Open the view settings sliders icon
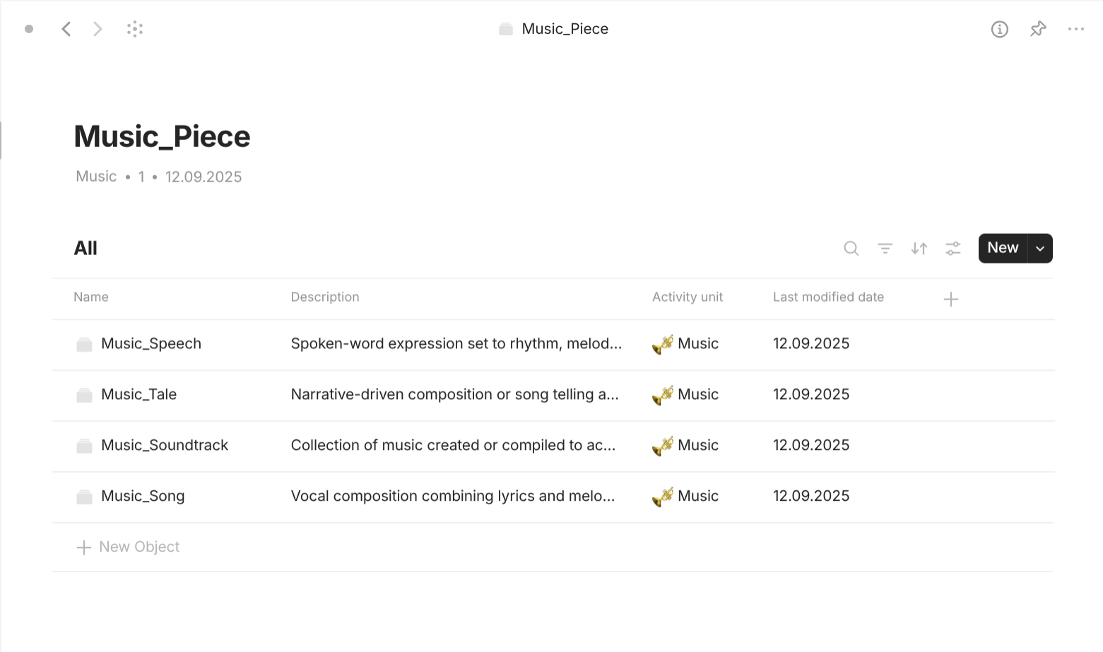This screenshot has height=652, width=1103. tap(952, 249)
